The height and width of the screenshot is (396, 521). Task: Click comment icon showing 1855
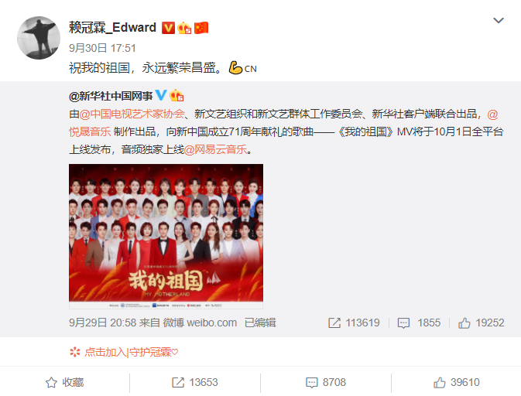click(419, 323)
